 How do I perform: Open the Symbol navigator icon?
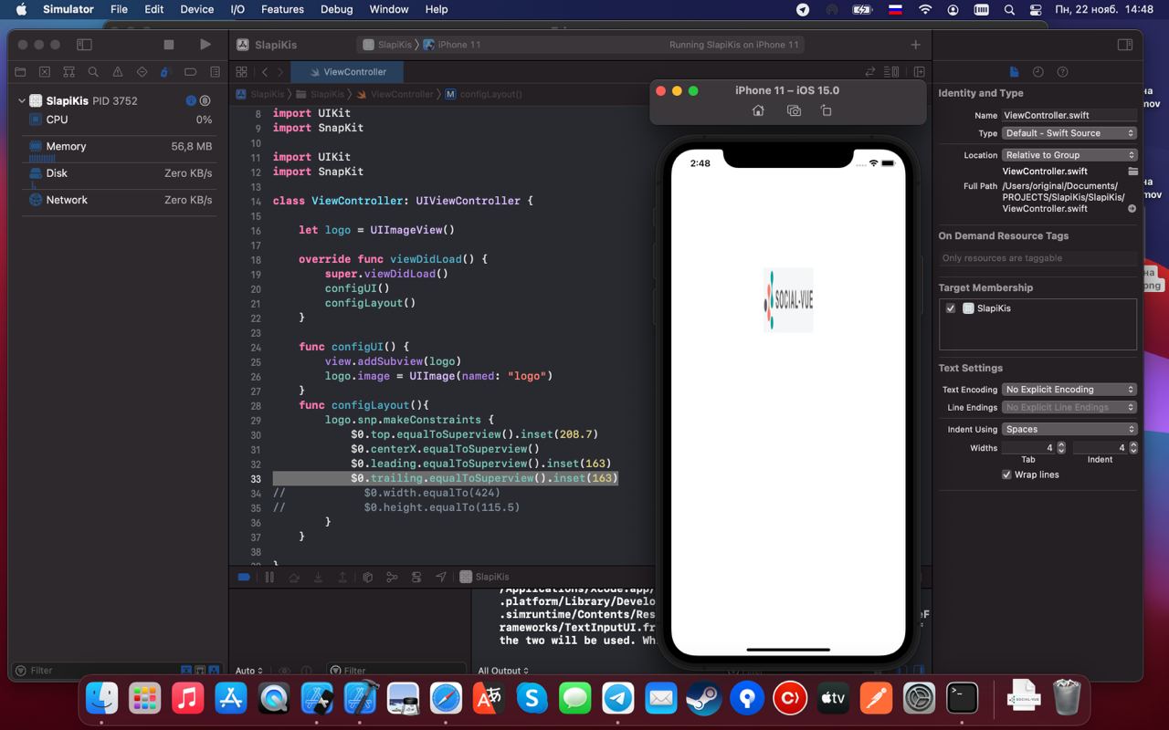coord(68,72)
